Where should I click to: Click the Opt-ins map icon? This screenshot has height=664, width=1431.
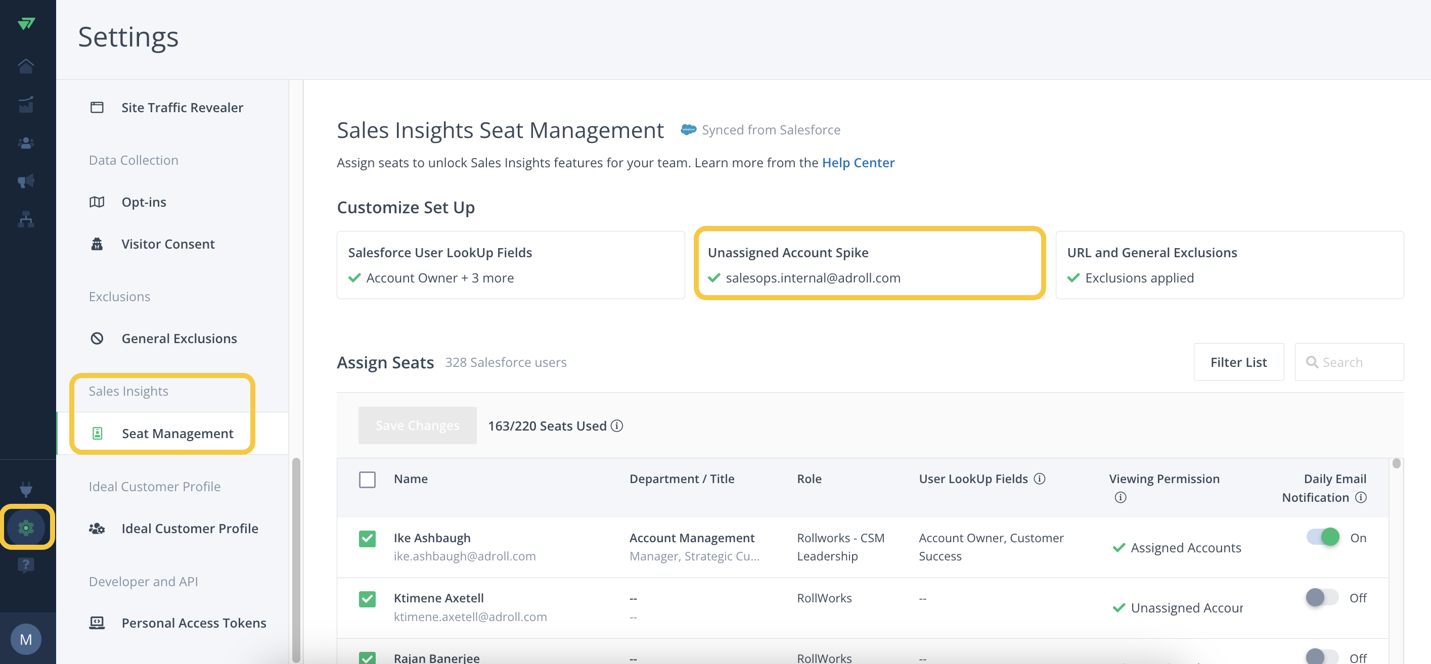(97, 202)
